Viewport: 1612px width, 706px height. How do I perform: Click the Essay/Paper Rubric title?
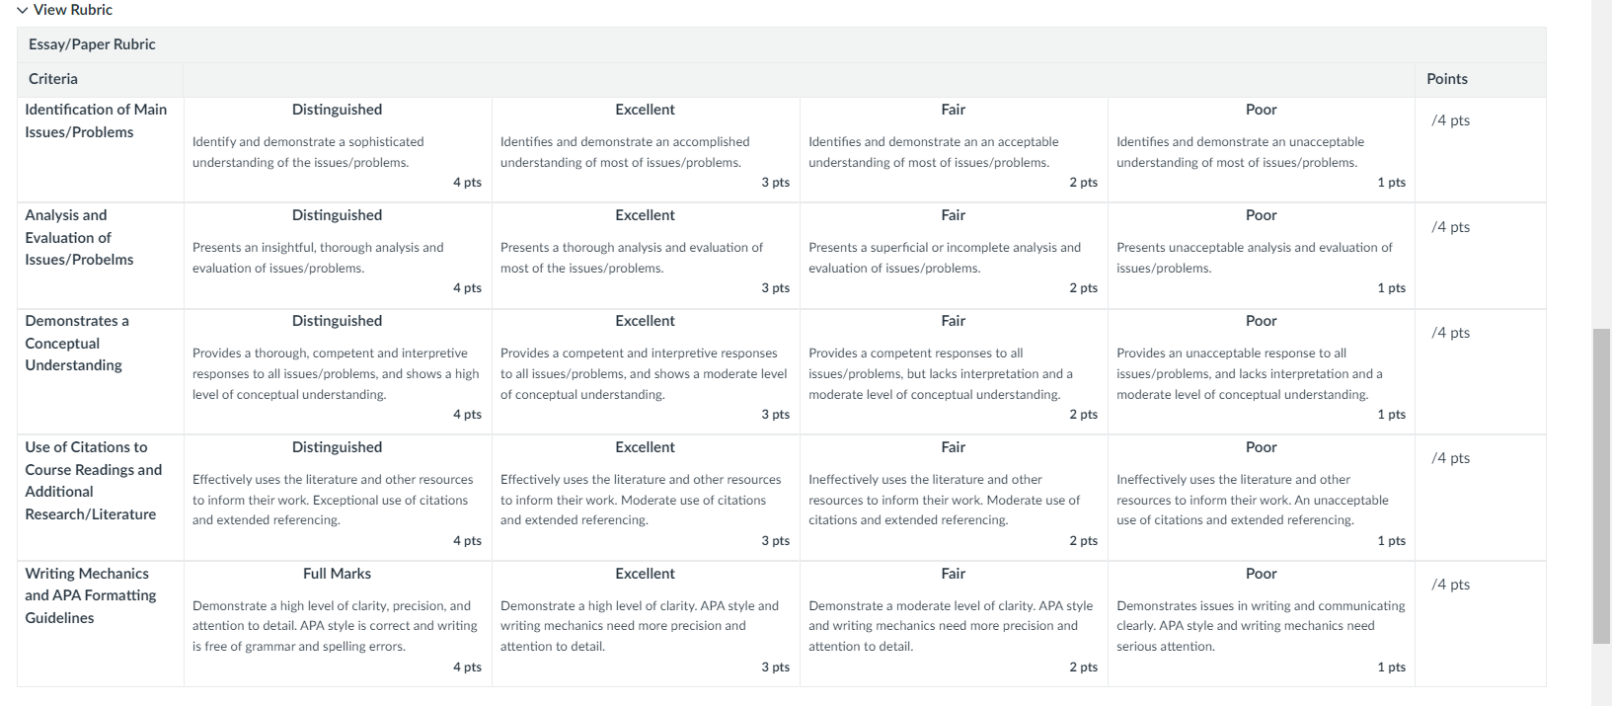pos(92,44)
